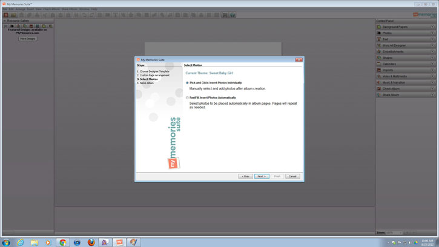The height and width of the screenshot is (247, 439).
Task: Click the rightmost Resource Gallery icon
Action: (50, 26)
